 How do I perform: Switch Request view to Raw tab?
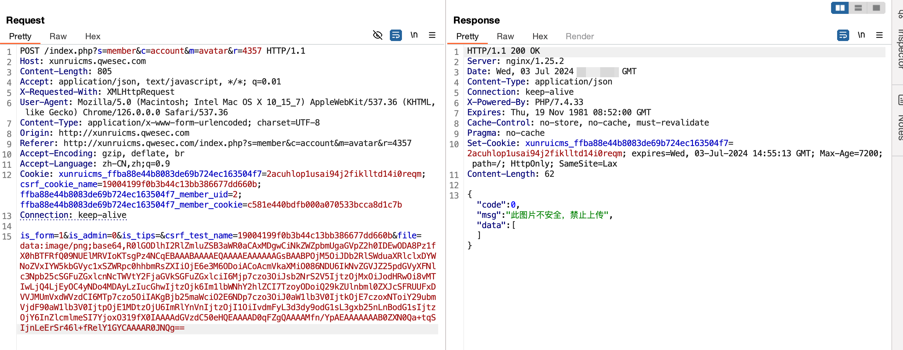click(58, 37)
